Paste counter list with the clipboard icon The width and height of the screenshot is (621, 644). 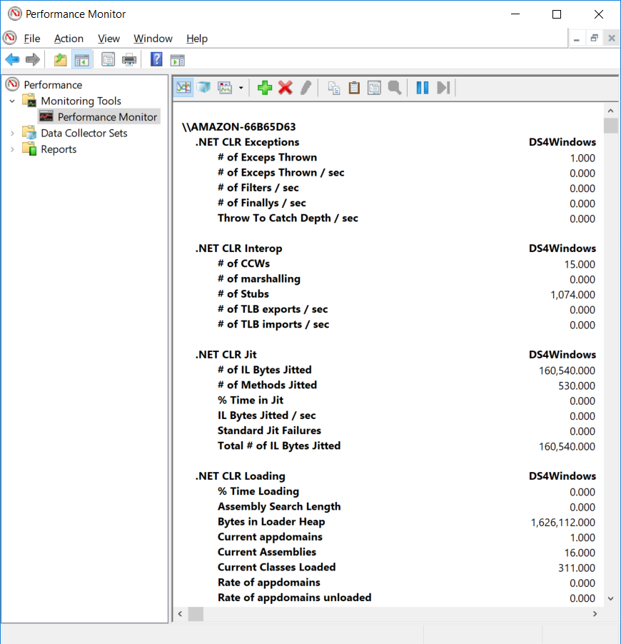click(x=353, y=87)
